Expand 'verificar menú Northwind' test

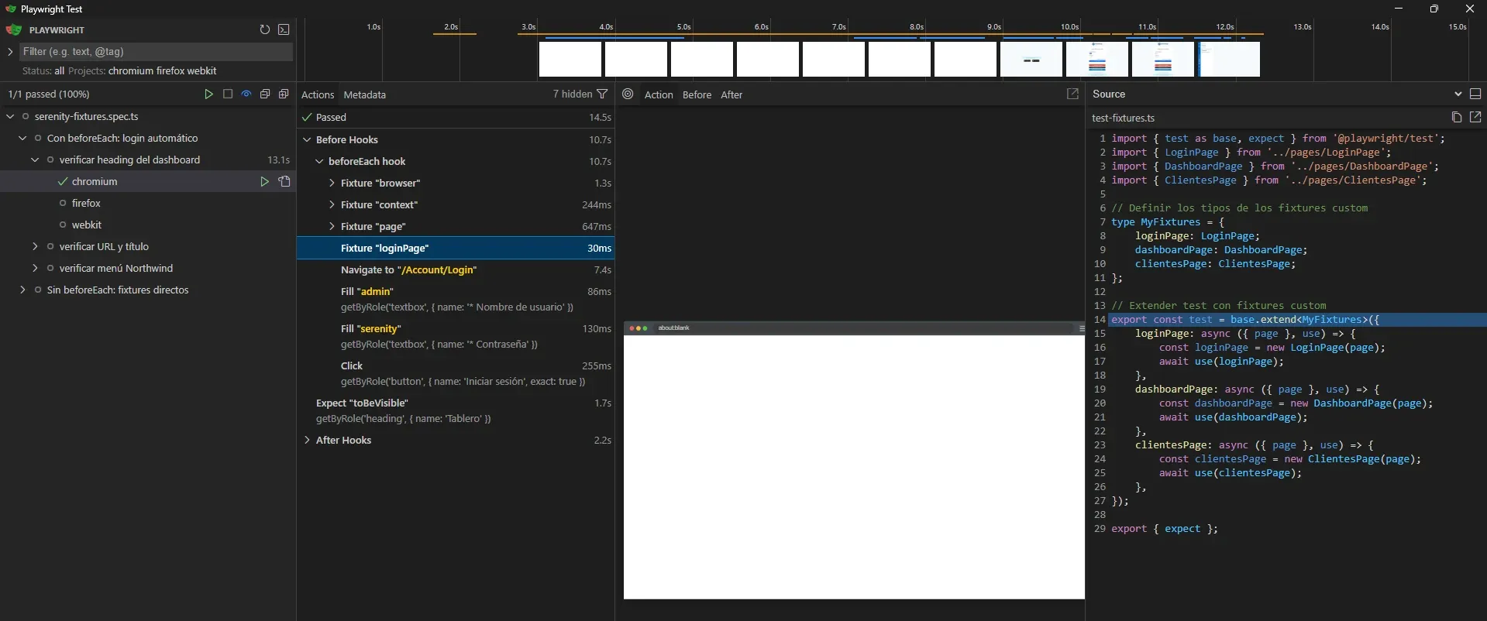[35, 268]
